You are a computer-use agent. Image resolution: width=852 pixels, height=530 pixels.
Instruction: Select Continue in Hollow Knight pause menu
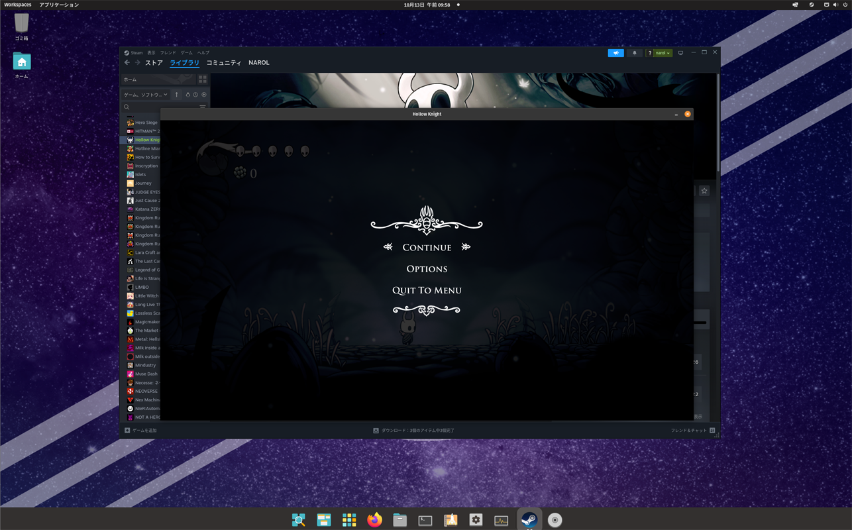pos(427,248)
